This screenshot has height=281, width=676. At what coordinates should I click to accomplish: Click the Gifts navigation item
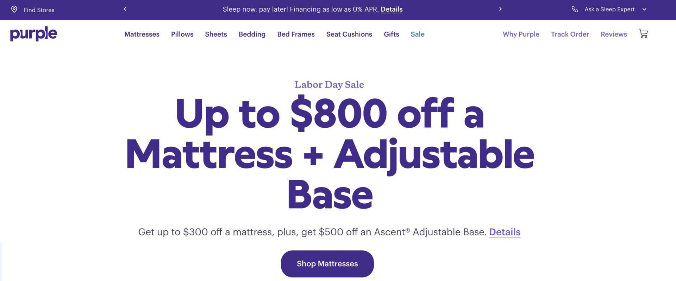[391, 34]
